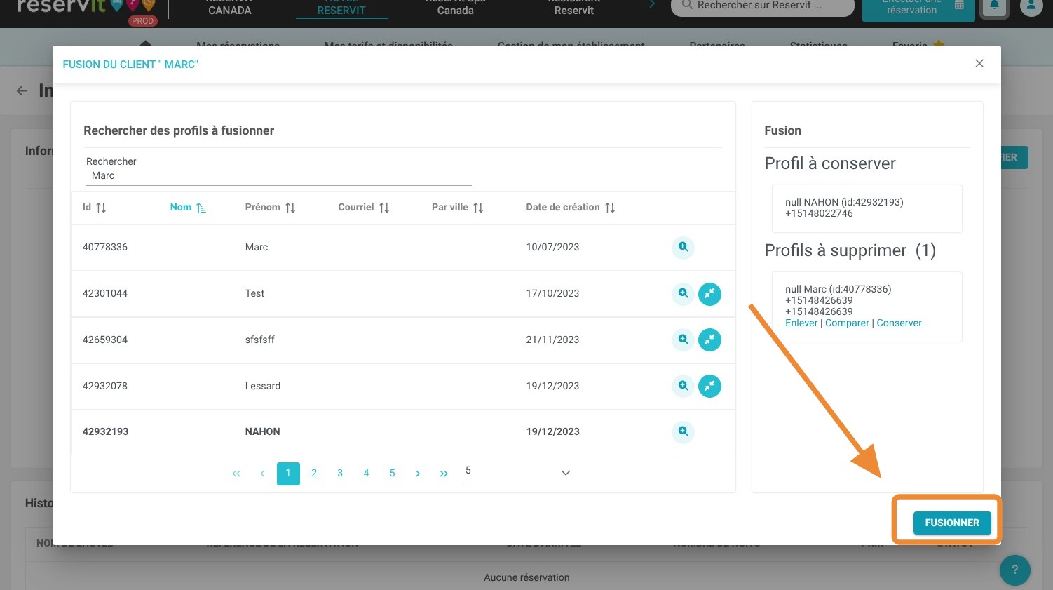Click creation date 10/07/2023

pyautogui.click(x=552, y=247)
